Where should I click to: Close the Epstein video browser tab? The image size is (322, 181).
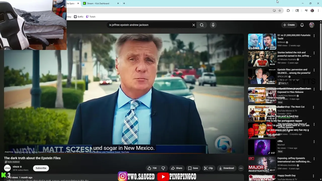[x=78, y=4]
